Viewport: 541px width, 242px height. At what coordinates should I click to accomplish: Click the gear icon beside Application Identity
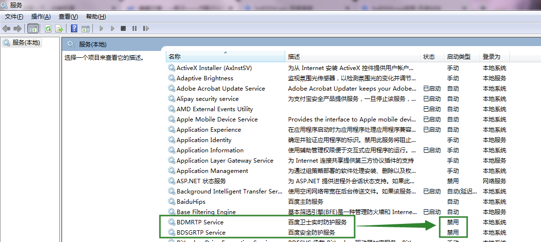point(172,140)
